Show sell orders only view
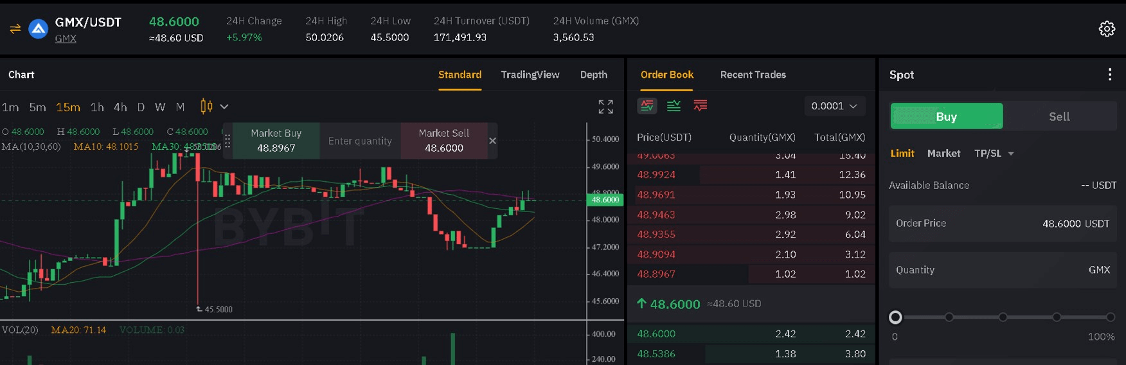Image resolution: width=1126 pixels, height=365 pixels. click(700, 106)
